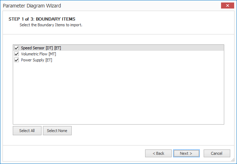Cancel the Parameter Diagram Wizard
The width and height of the screenshot is (237, 164).
[216, 153]
